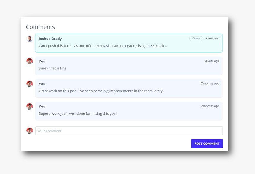
Task: Click your avatar beside "Sure - that is fine"
Action: tap(30, 61)
